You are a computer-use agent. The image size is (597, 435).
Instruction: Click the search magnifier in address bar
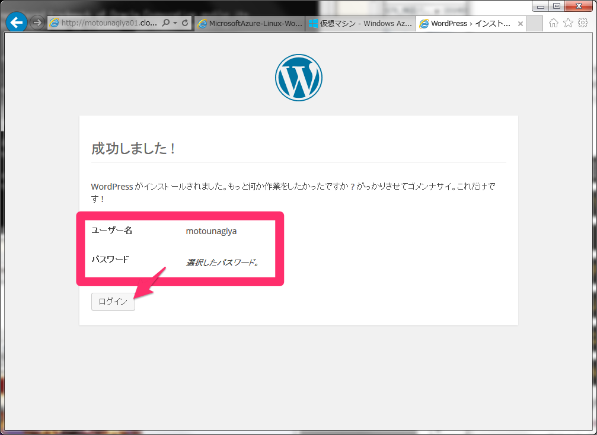click(x=165, y=23)
